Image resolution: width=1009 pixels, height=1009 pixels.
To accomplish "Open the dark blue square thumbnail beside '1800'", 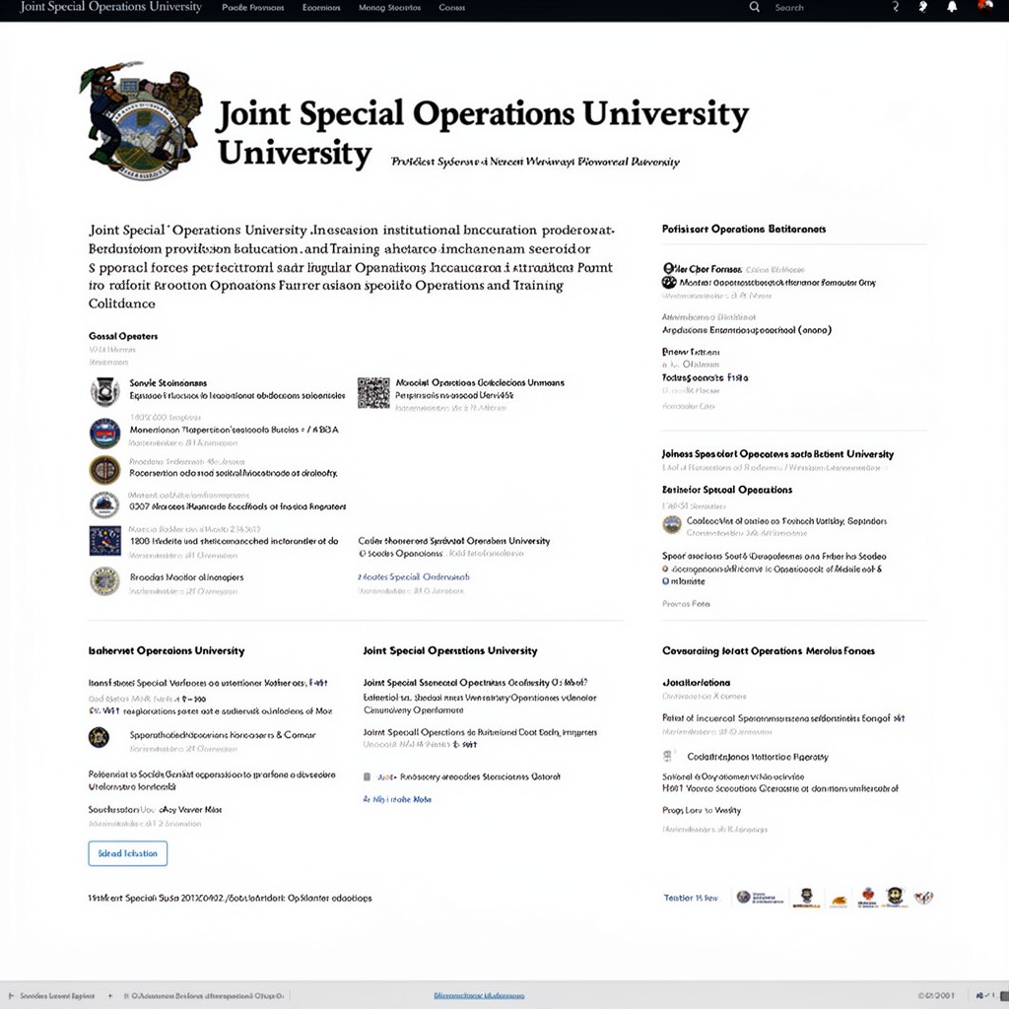I will [x=104, y=541].
